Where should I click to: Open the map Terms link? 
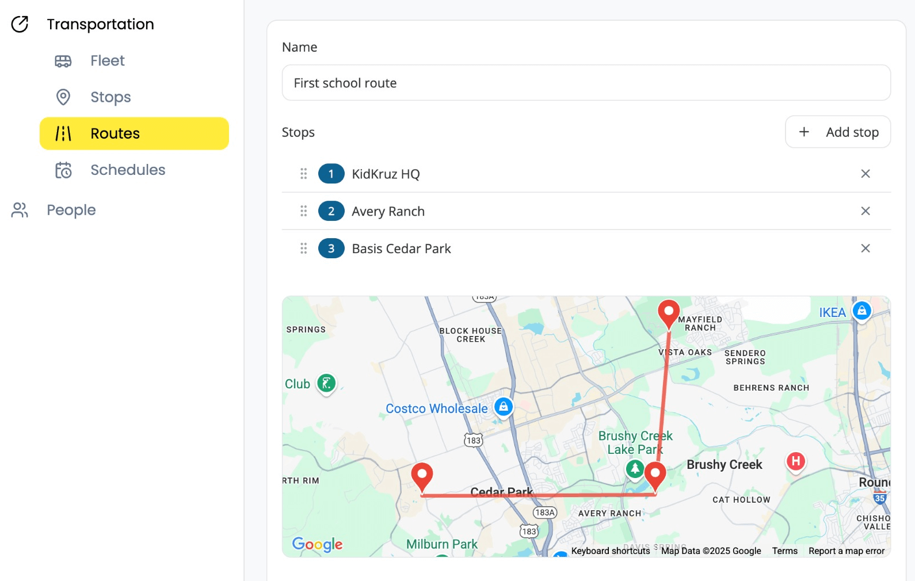coord(784,551)
